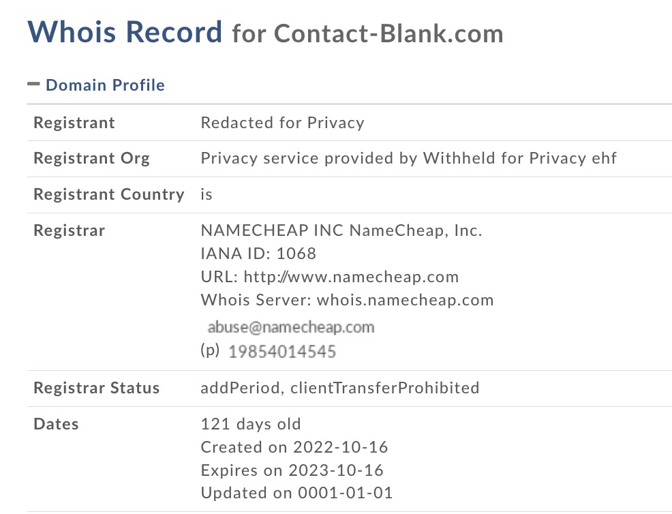
Task: Click the Whois Record page title
Action: tap(125, 32)
